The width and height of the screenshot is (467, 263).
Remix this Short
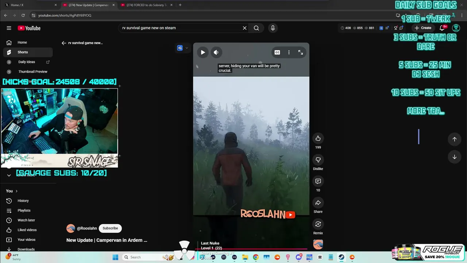(x=318, y=224)
